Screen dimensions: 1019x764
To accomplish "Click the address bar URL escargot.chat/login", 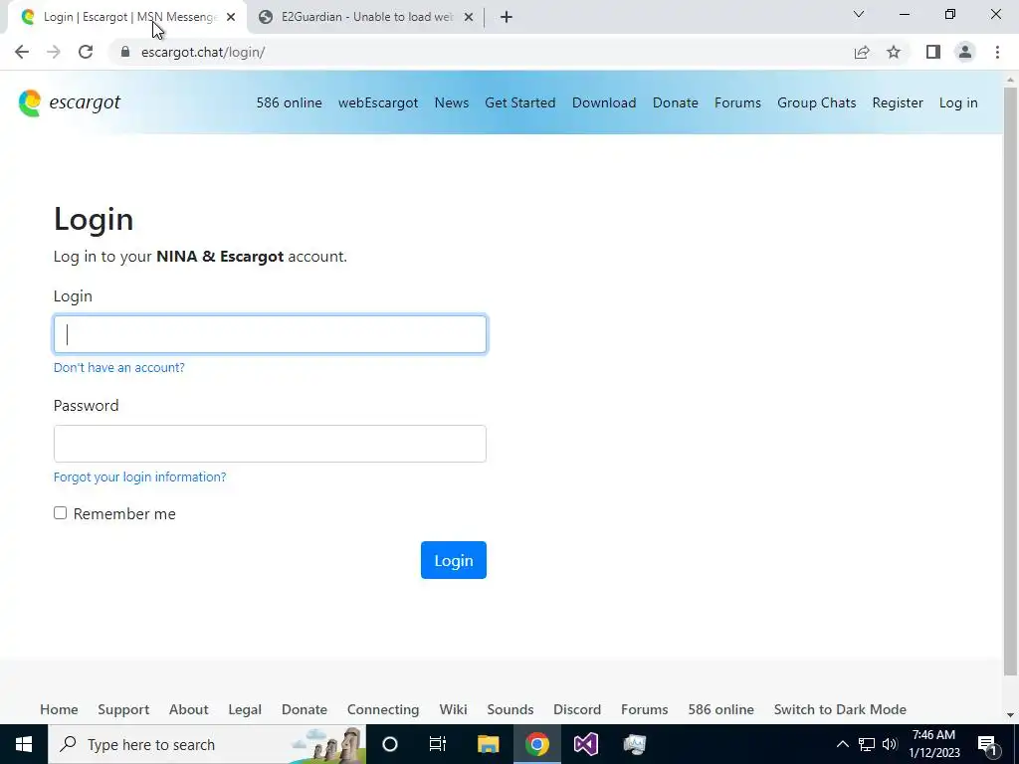I will point(203,52).
